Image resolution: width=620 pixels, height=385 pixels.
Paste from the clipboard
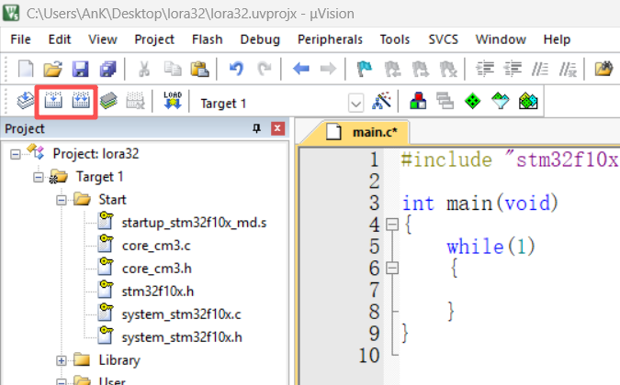tap(199, 69)
